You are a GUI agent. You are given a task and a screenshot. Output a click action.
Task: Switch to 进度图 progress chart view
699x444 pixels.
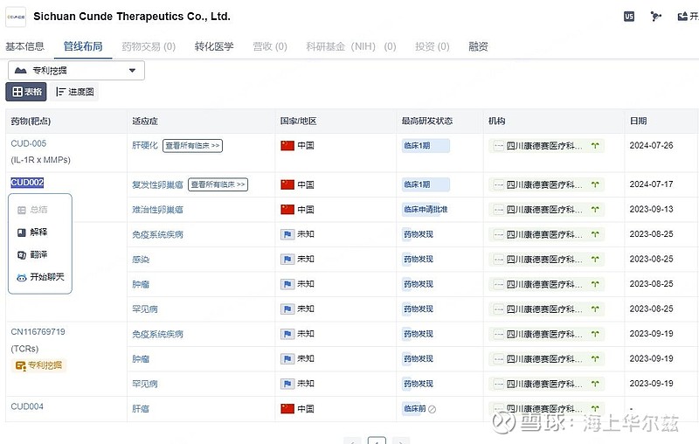pos(74,92)
